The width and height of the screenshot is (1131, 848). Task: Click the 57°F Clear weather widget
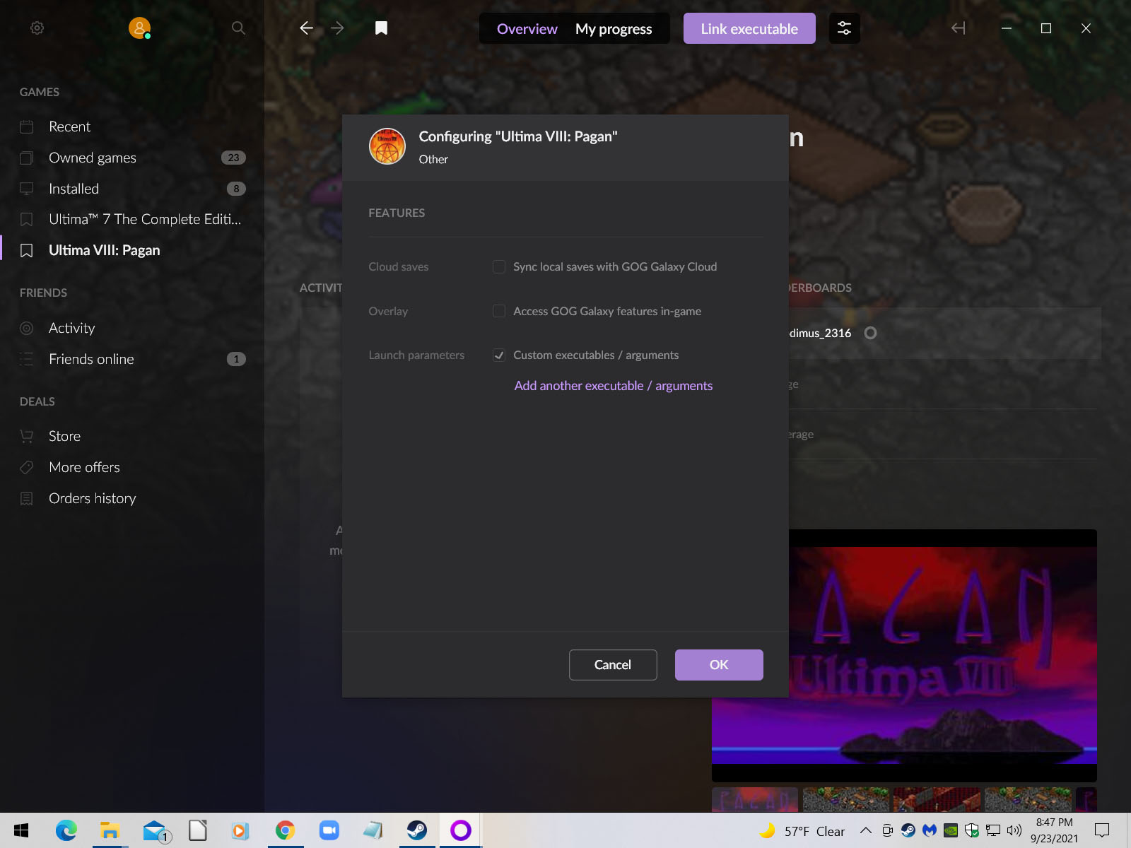coord(802,831)
